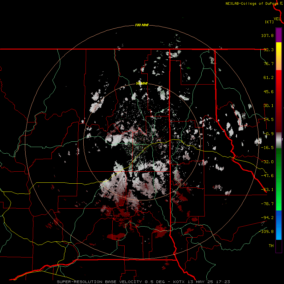Image resolution: width=284 pixels, height=284 pixels.
Task: Click the -16.5 legend value
Action: (x=267, y=148)
